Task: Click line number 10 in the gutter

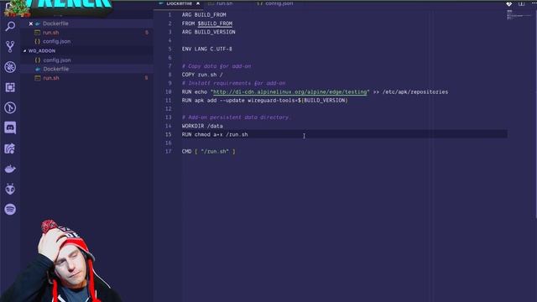Action: (x=168, y=91)
